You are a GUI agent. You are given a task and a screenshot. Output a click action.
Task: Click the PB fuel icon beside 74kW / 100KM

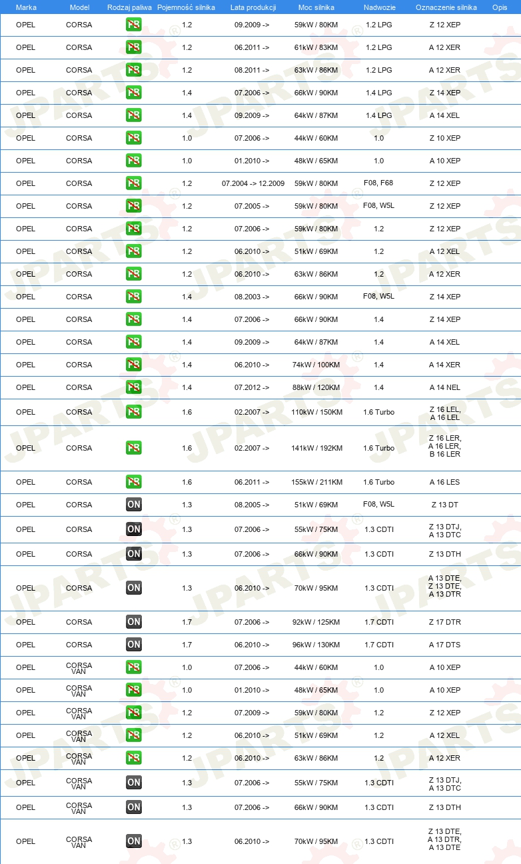[134, 365]
